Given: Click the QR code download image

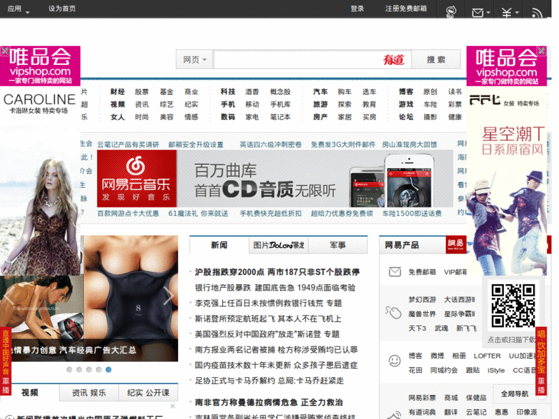Looking at the screenshot, I should click(x=513, y=306).
